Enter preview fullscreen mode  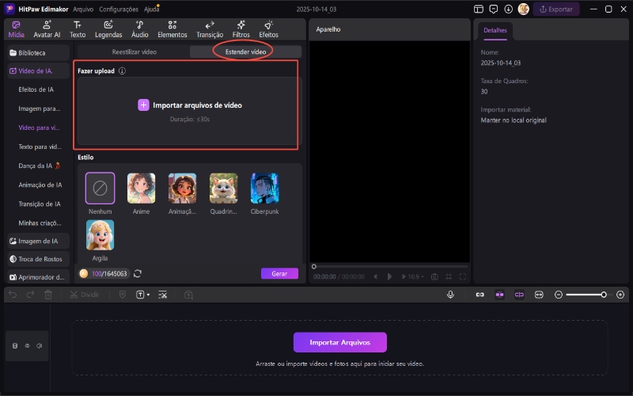click(x=463, y=276)
